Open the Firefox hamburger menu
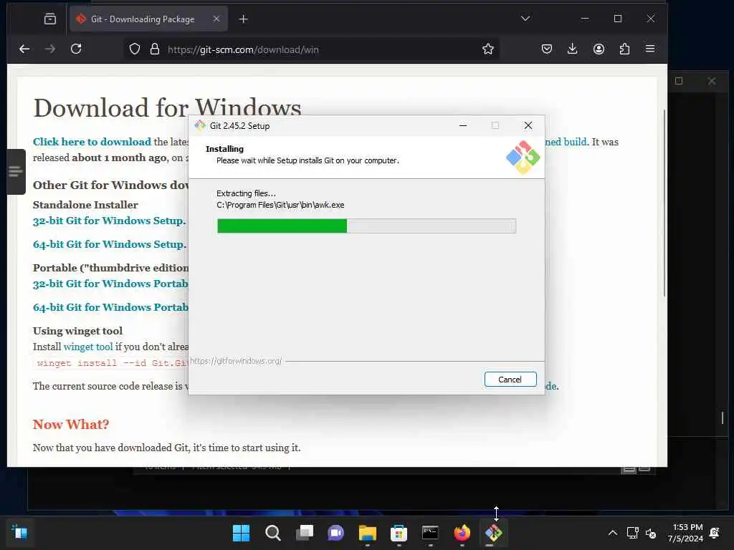This screenshot has height=550, width=734. point(649,49)
